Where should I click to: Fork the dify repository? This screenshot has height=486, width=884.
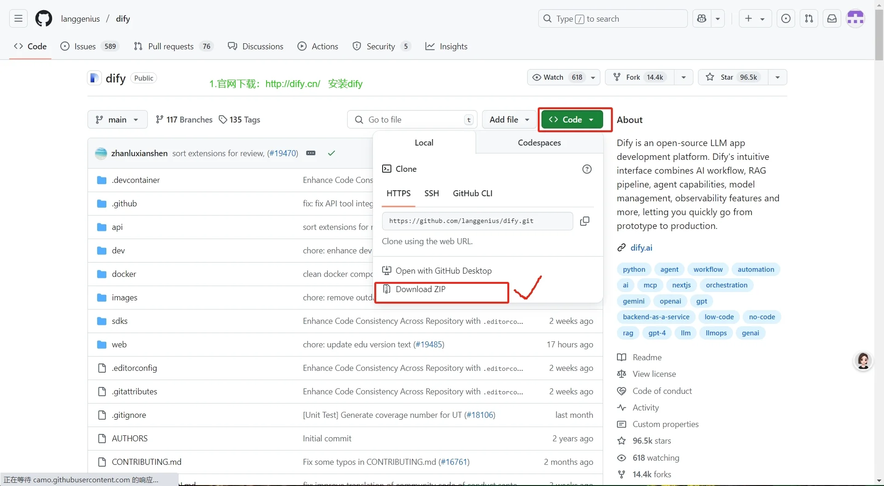coord(640,77)
